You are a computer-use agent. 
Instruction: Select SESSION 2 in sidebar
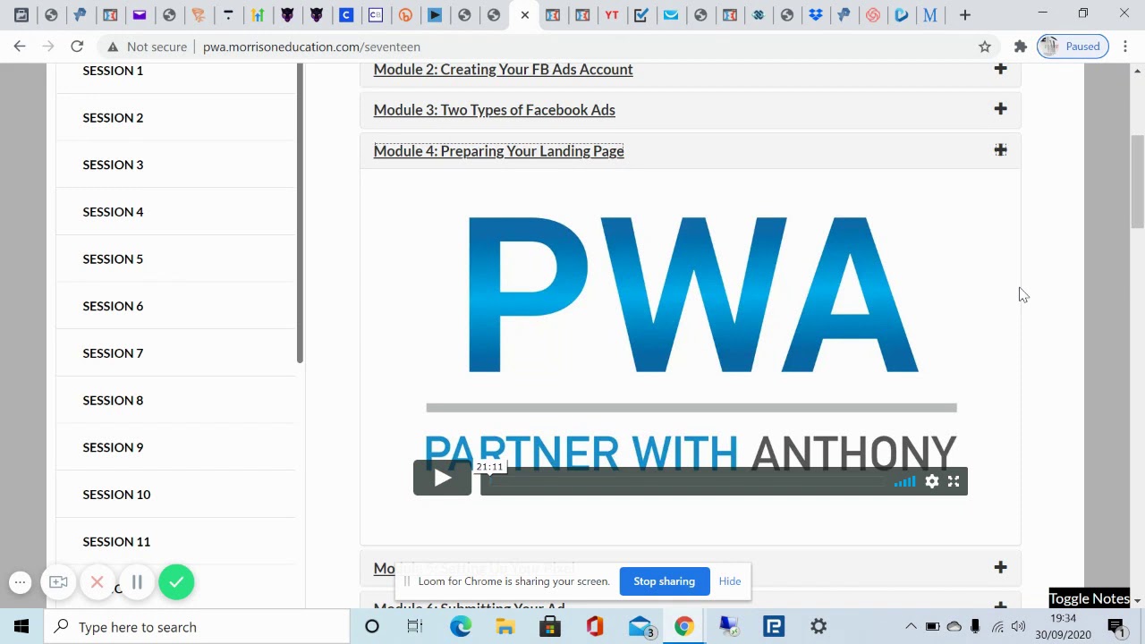tap(113, 117)
